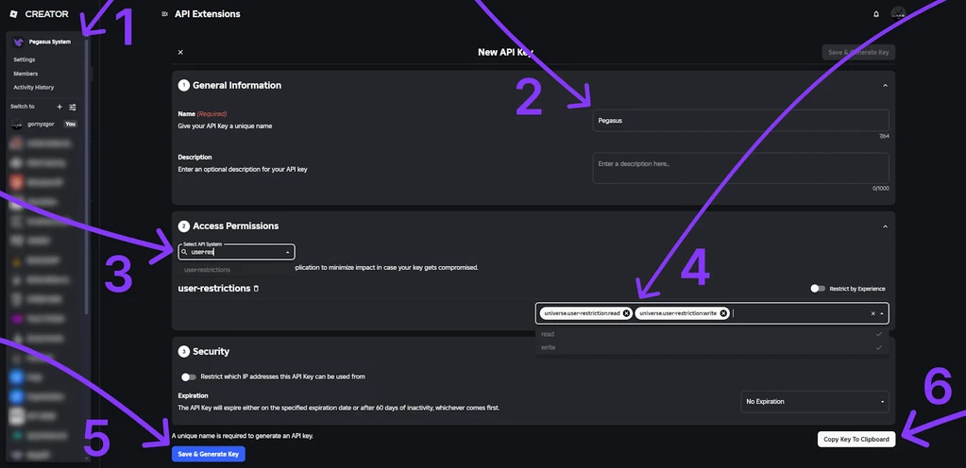Click Copy Key To Clipboard
Screen dimensions: 966x468
(856, 439)
